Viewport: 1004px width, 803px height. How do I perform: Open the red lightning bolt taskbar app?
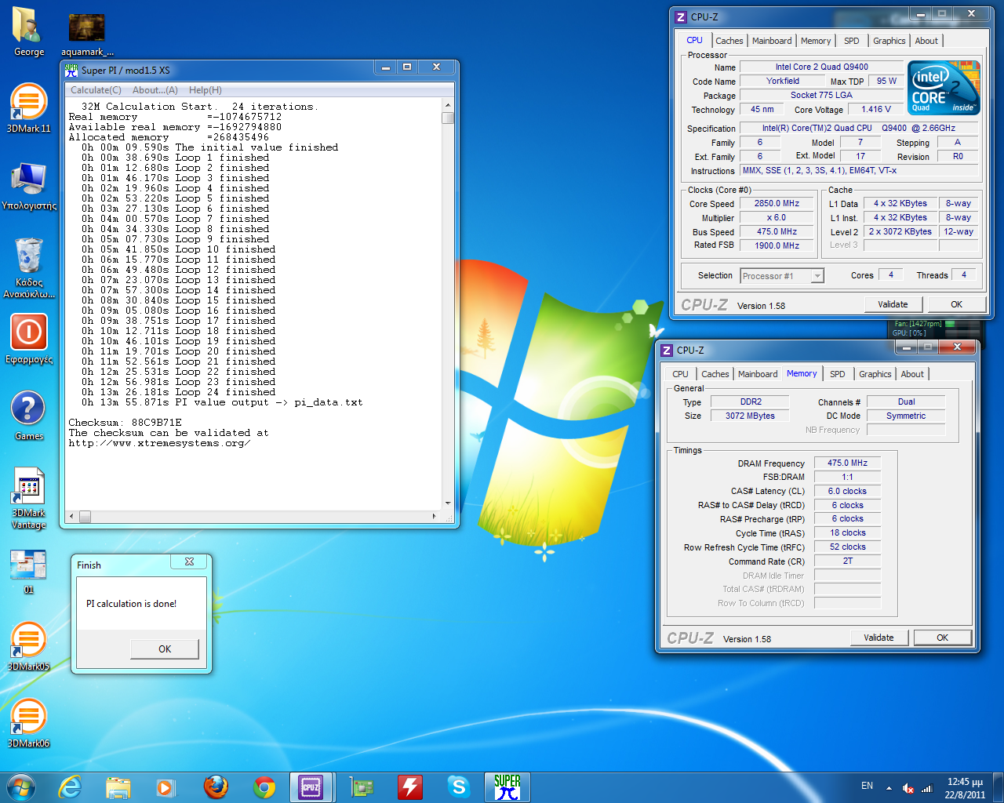click(410, 787)
